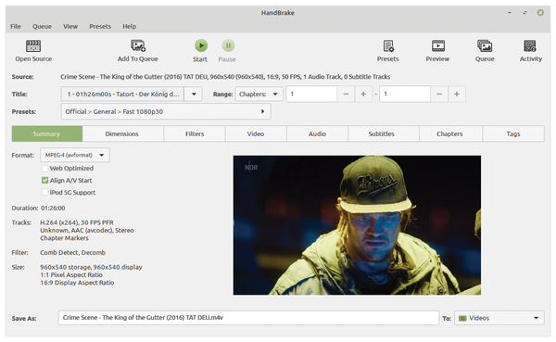Viewport: 556px width, 342px height.
Task: Switch to the Video tab
Action: [256, 133]
